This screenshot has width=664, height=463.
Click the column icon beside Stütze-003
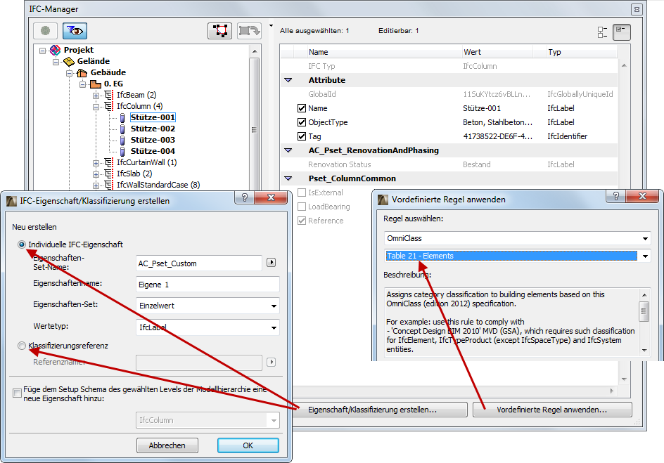pos(122,140)
